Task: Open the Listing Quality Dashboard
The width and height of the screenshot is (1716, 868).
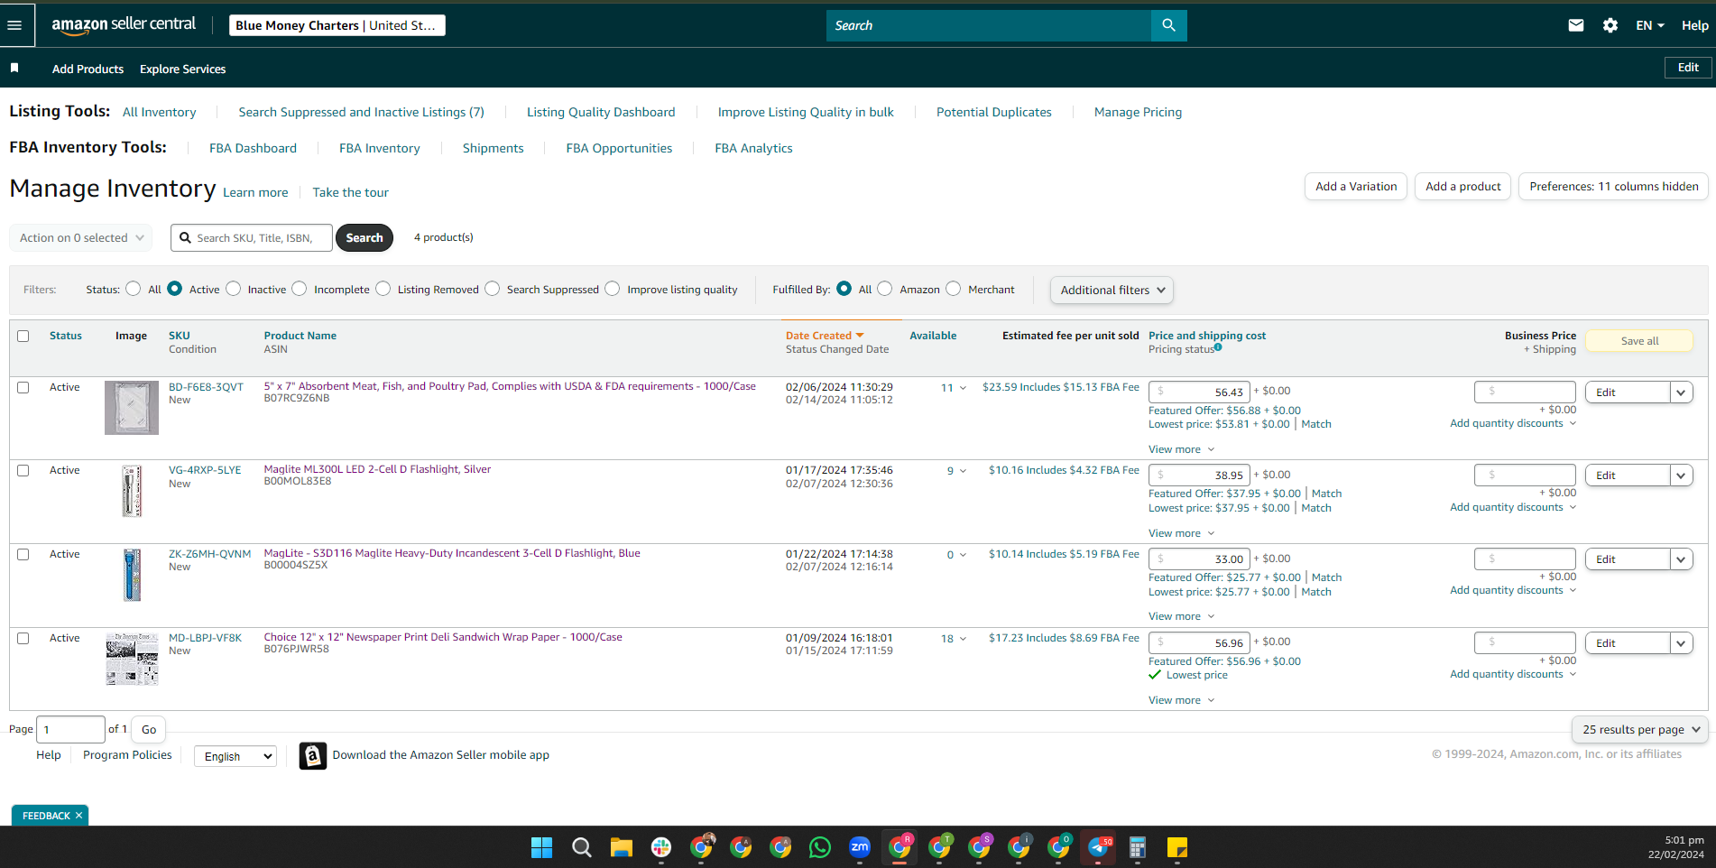Action: pyautogui.click(x=601, y=112)
